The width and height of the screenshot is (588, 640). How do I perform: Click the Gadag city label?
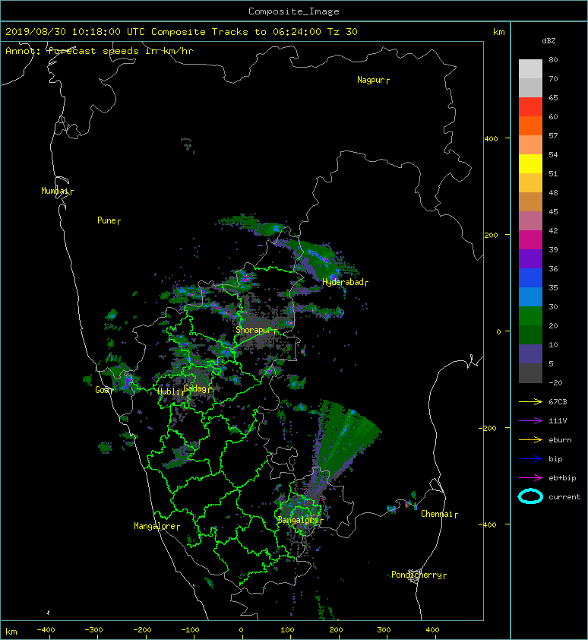pos(195,388)
